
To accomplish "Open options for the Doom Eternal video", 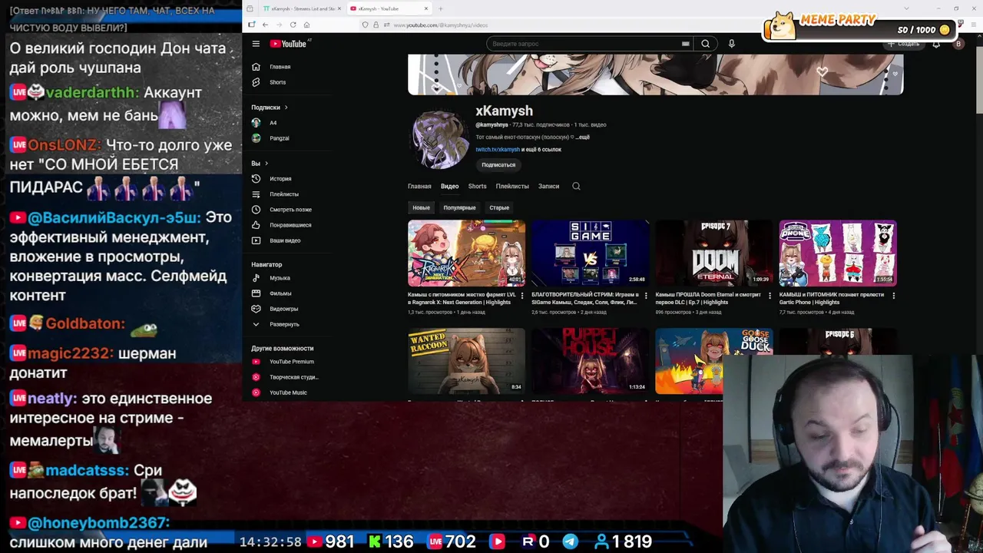I will (770, 296).
